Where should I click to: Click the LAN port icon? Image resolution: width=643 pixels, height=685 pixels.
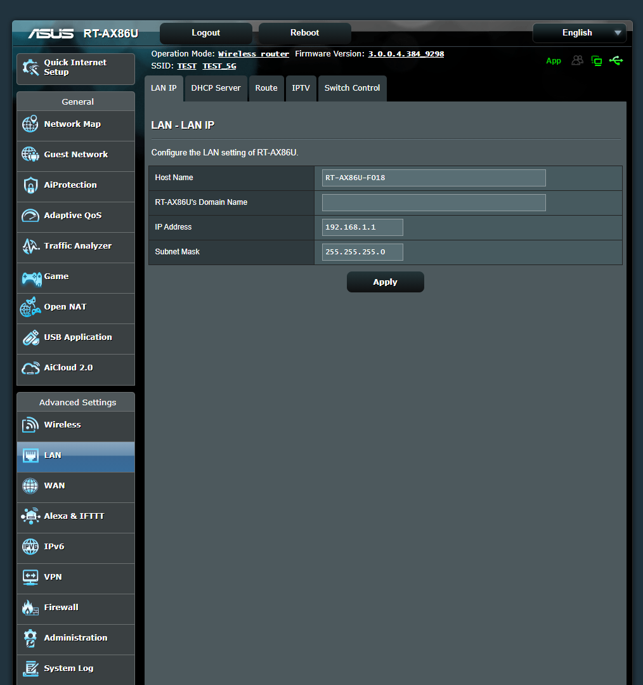click(30, 455)
